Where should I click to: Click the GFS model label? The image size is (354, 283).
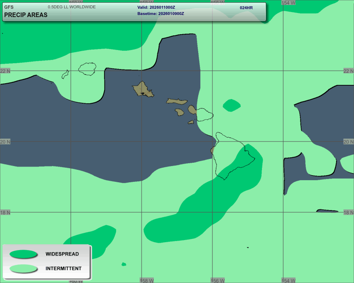pos(9,7)
